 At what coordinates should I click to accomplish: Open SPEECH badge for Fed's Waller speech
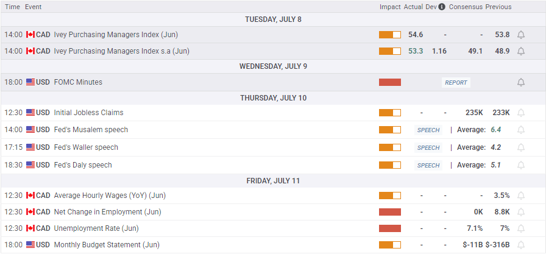click(428, 147)
